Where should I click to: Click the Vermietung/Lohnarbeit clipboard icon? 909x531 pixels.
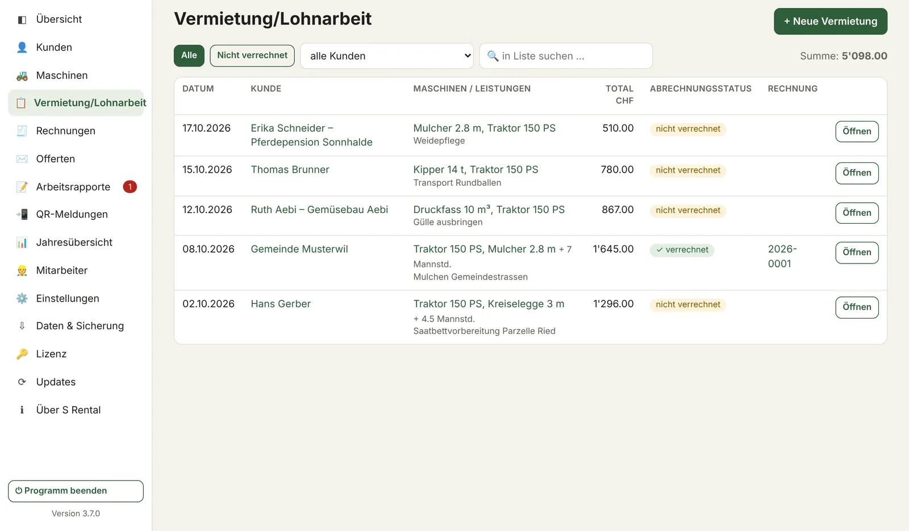21,103
